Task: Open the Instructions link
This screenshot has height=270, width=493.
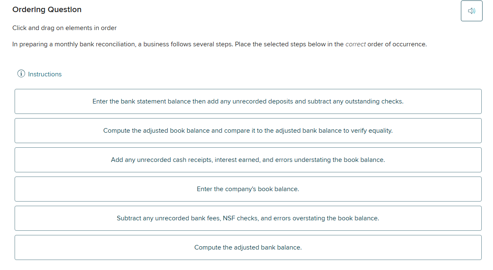Action: tap(44, 74)
